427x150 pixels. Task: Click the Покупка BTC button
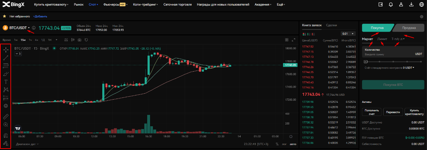tap(393, 85)
